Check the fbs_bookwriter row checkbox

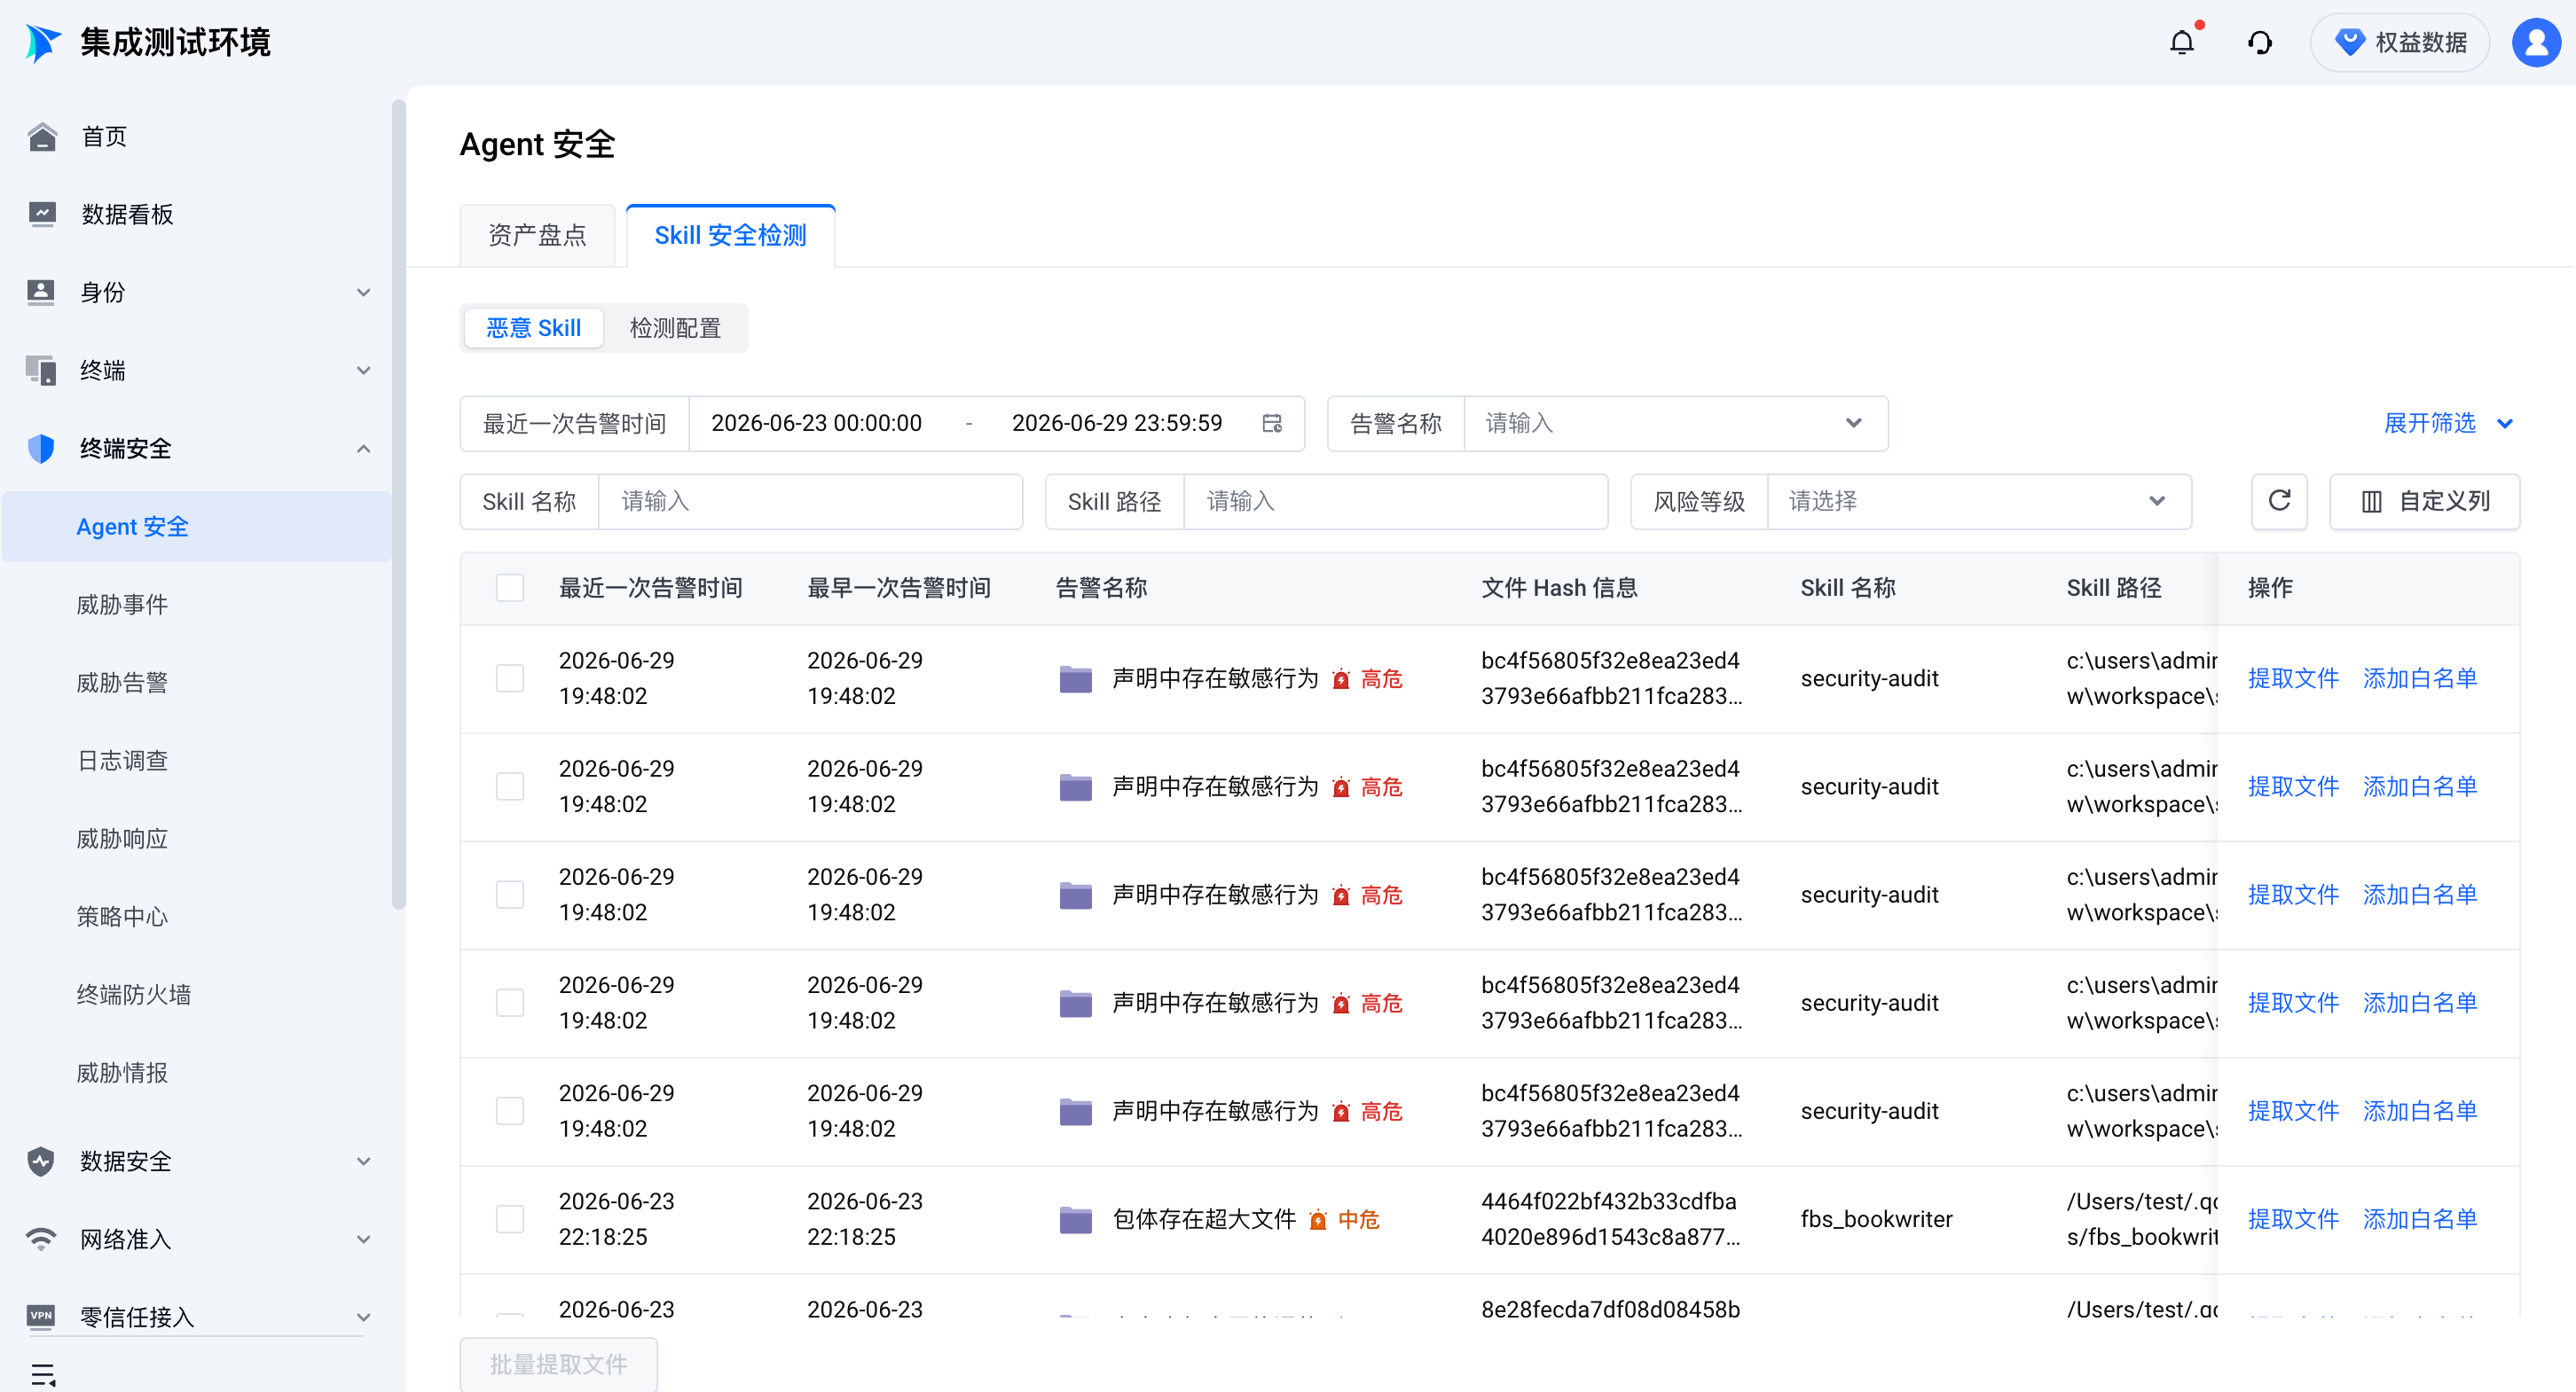click(510, 1219)
